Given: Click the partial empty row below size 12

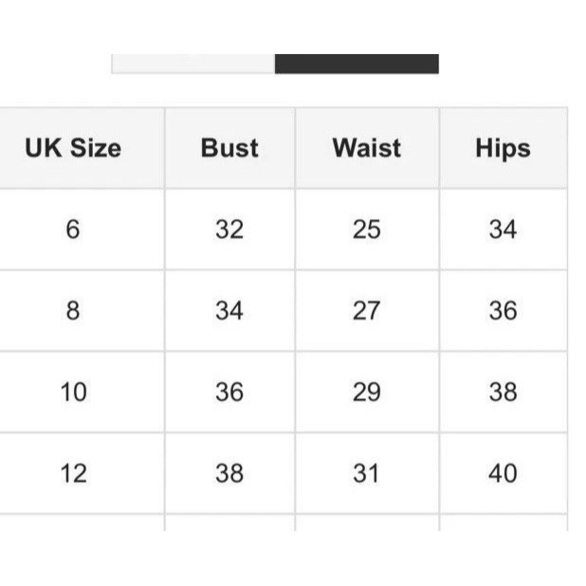Looking at the screenshot, I should point(284,523).
